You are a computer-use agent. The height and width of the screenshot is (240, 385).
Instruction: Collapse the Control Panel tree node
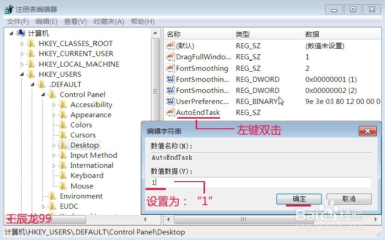pos(43,95)
